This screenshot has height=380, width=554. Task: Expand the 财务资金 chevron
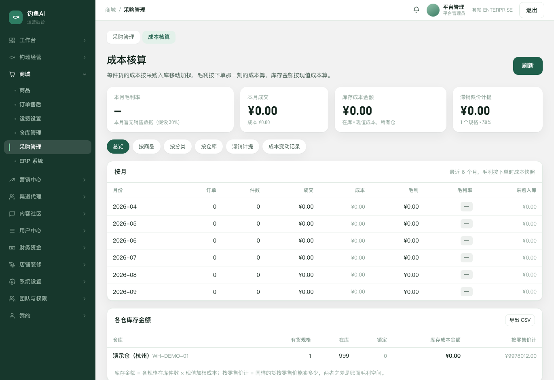tap(85, 248)
